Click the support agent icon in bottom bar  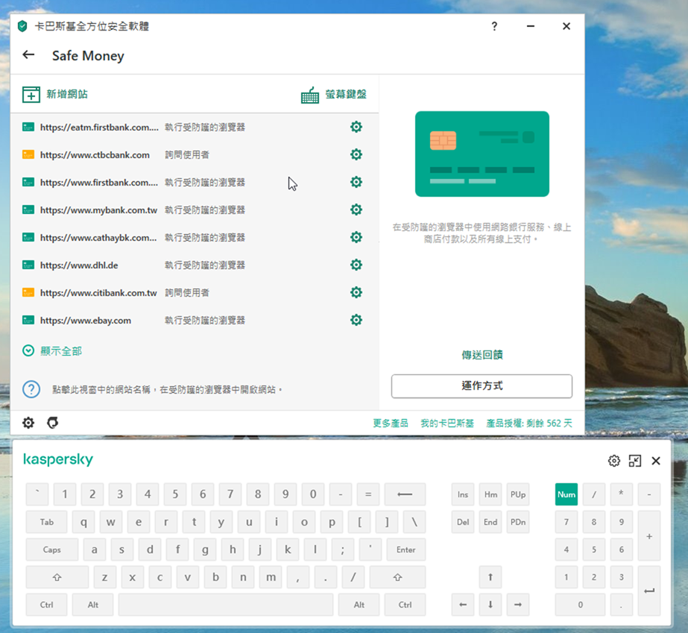click(52, 423)
